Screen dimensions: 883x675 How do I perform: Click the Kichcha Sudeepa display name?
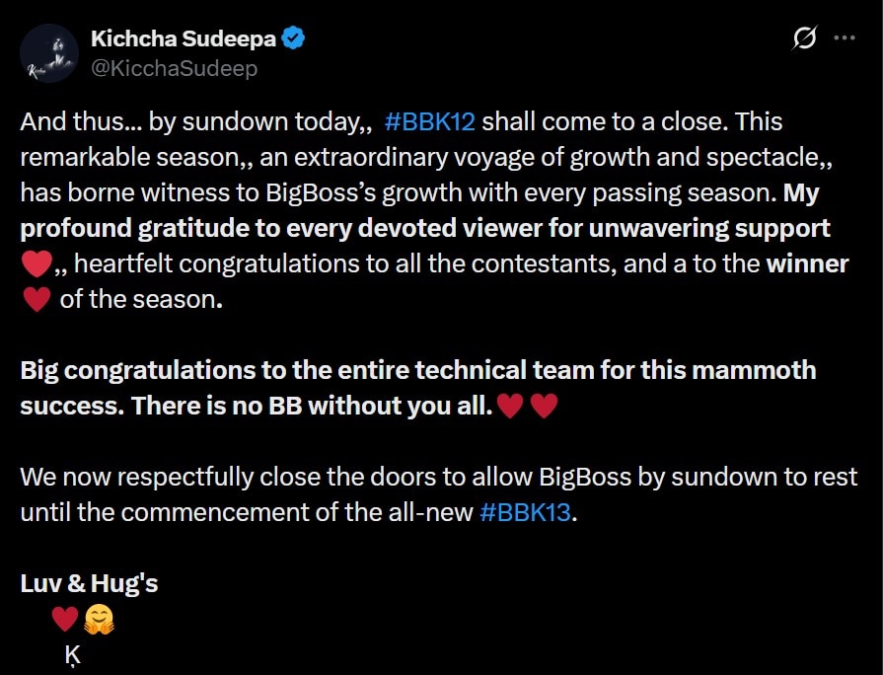(184, 38)
